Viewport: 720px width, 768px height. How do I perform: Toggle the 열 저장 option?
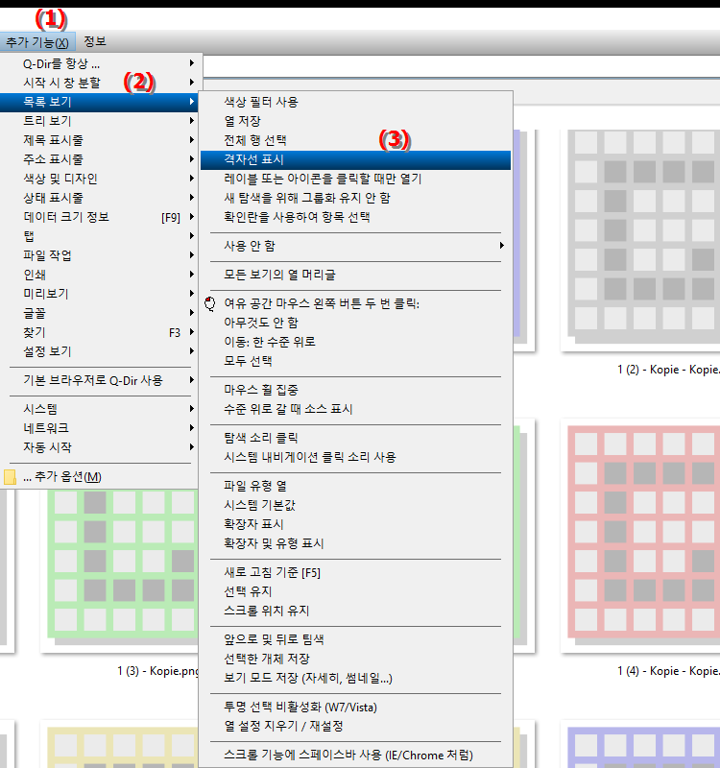(355, 121)
